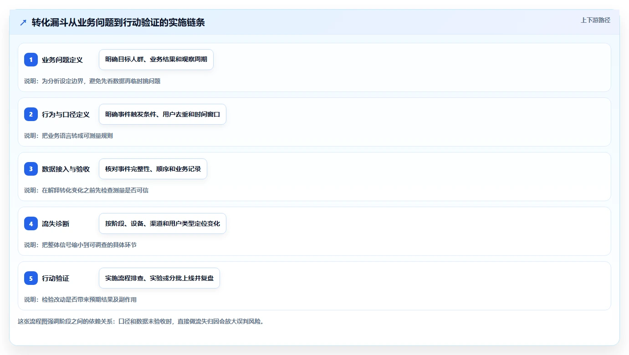Click the 明确事件触发条件、用户去重和时间窗口 chip
The image size is (629, 355).
(163, 114)
